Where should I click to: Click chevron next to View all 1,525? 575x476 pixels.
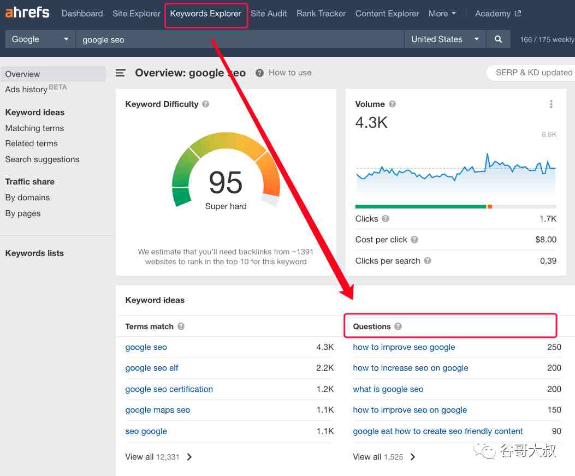point(413,457)
